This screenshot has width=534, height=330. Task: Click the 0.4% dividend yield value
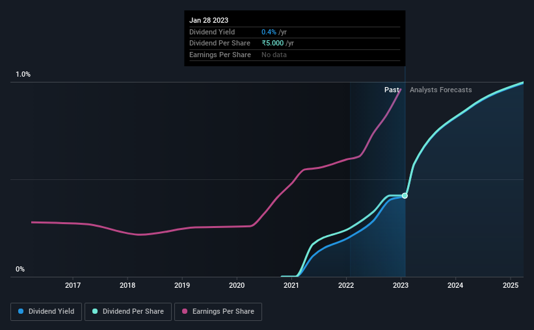269,32
